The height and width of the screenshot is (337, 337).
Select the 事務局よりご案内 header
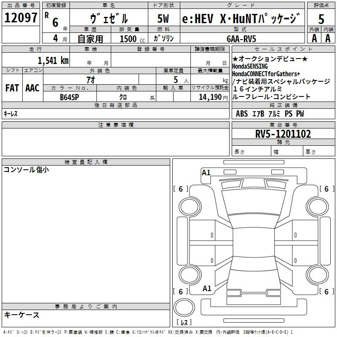pyautogui.click(x=86, y=307)
